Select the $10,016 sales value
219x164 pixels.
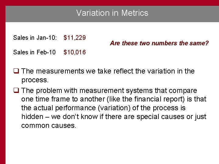pyautogui.click(x=75, y=52)
